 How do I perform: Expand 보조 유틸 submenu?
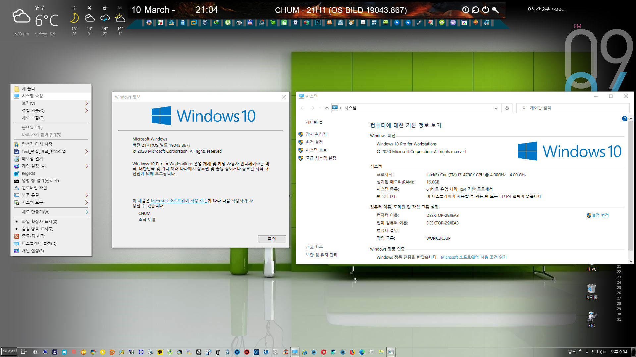click(x=51, y=195)
